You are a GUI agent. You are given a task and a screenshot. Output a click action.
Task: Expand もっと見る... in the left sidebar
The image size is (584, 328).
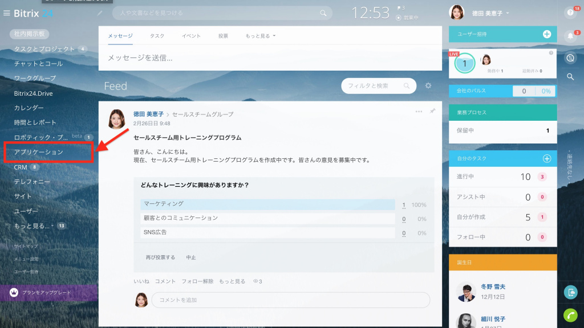(34, 225)
